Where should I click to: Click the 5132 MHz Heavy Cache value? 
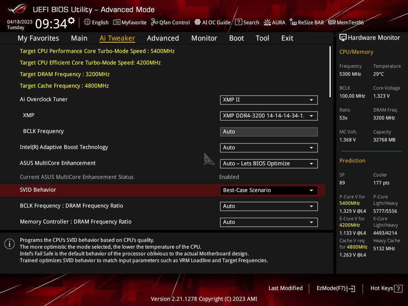pyautogui.click(x=384, y=249)
